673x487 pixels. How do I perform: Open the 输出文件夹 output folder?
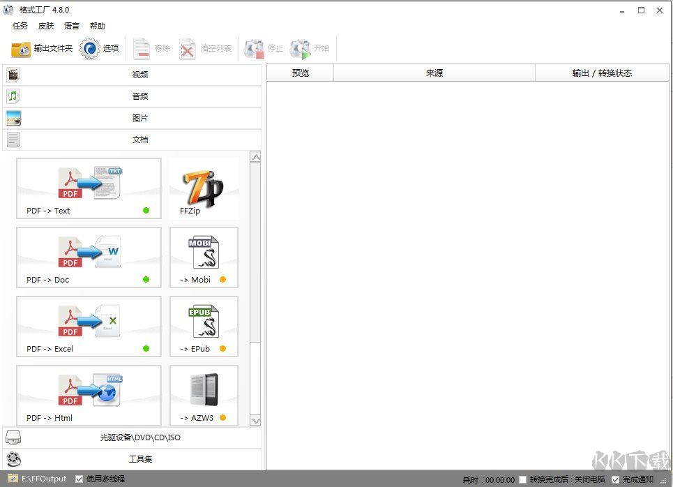42,49
